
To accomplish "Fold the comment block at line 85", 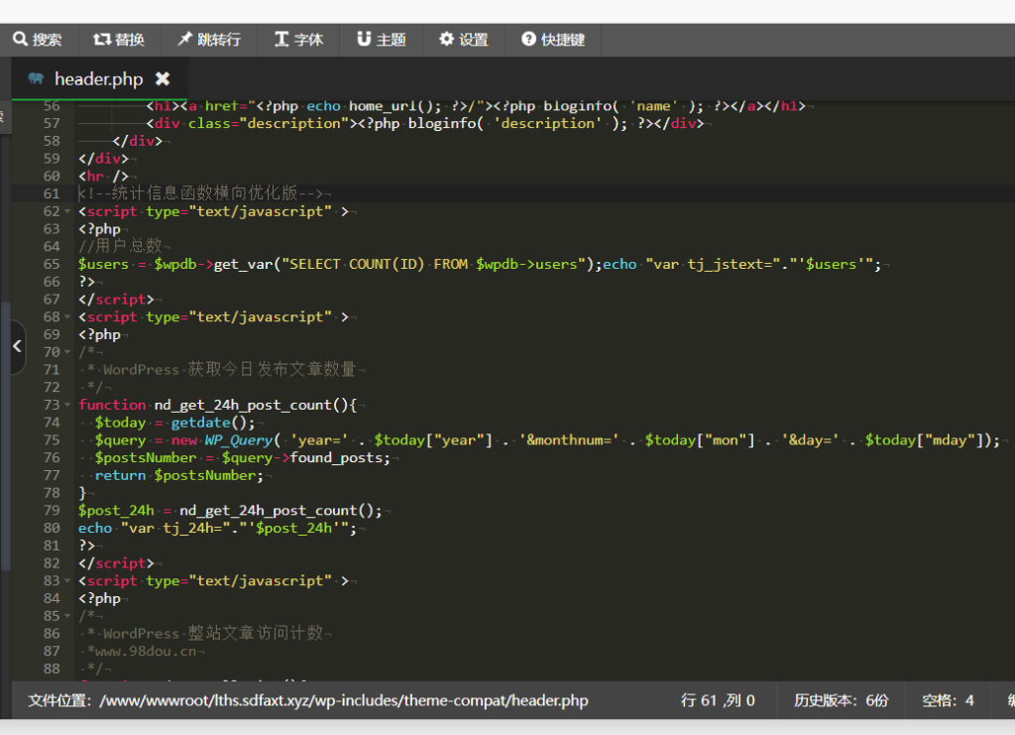I will [69, 616].
